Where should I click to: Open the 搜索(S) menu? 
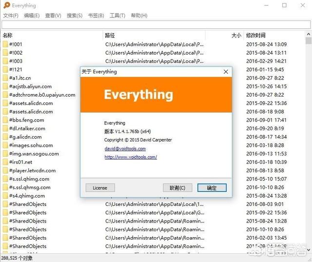pyautogui.click(x=75, y=16)
